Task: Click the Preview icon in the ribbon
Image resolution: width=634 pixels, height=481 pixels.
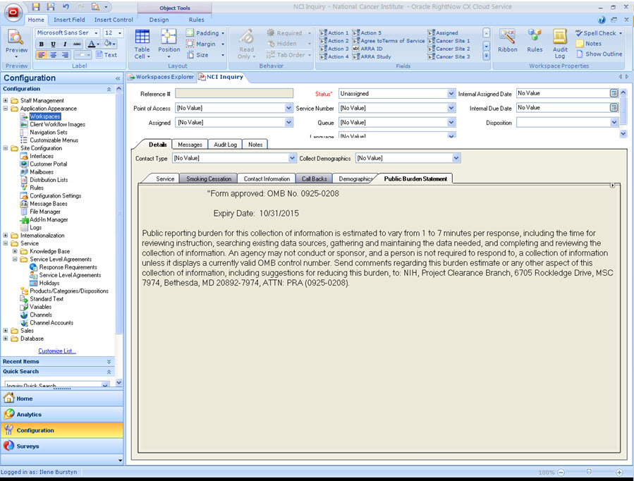Action: click(16, 41)
